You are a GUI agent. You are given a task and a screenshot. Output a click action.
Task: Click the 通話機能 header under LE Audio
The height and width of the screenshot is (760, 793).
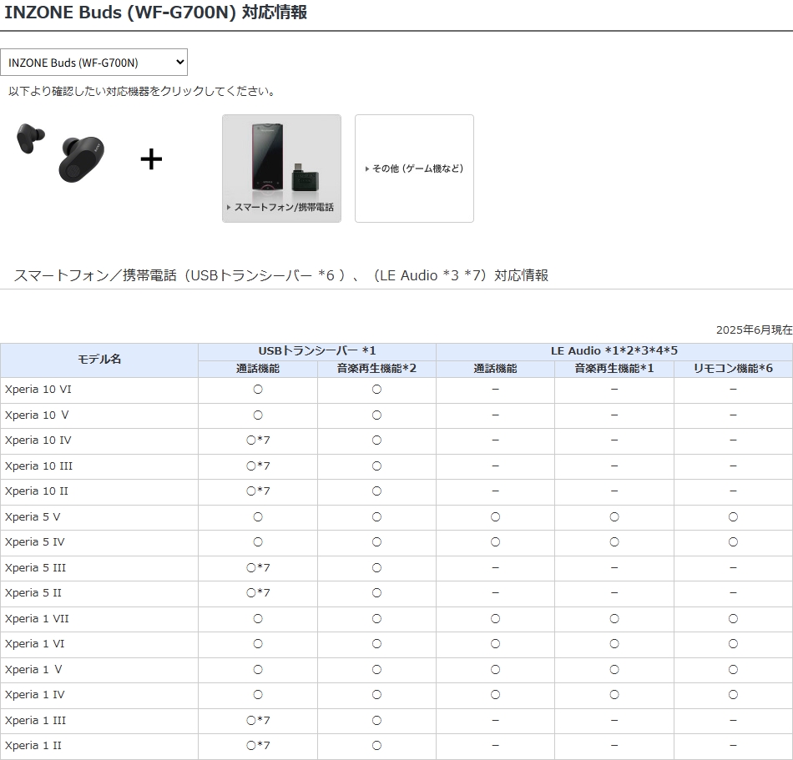(495, 369)
